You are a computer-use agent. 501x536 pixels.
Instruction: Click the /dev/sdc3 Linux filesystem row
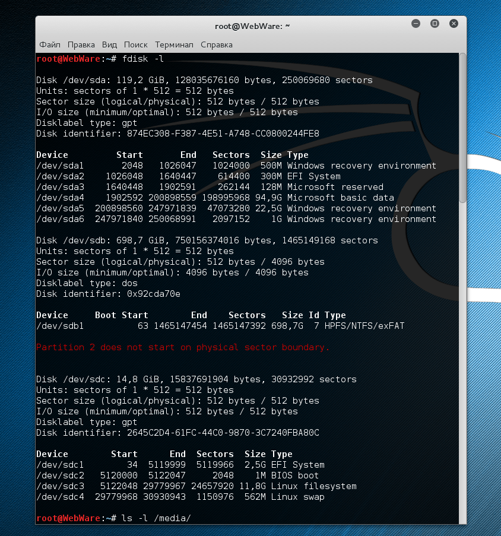coord(196,486)
